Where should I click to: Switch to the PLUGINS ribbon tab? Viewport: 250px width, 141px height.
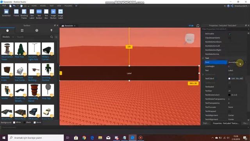coord(68,6)
